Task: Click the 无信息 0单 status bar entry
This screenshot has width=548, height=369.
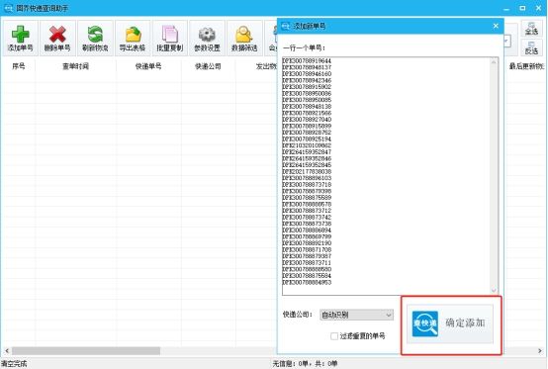Action: pyautogui.click(x=305, y=364)
